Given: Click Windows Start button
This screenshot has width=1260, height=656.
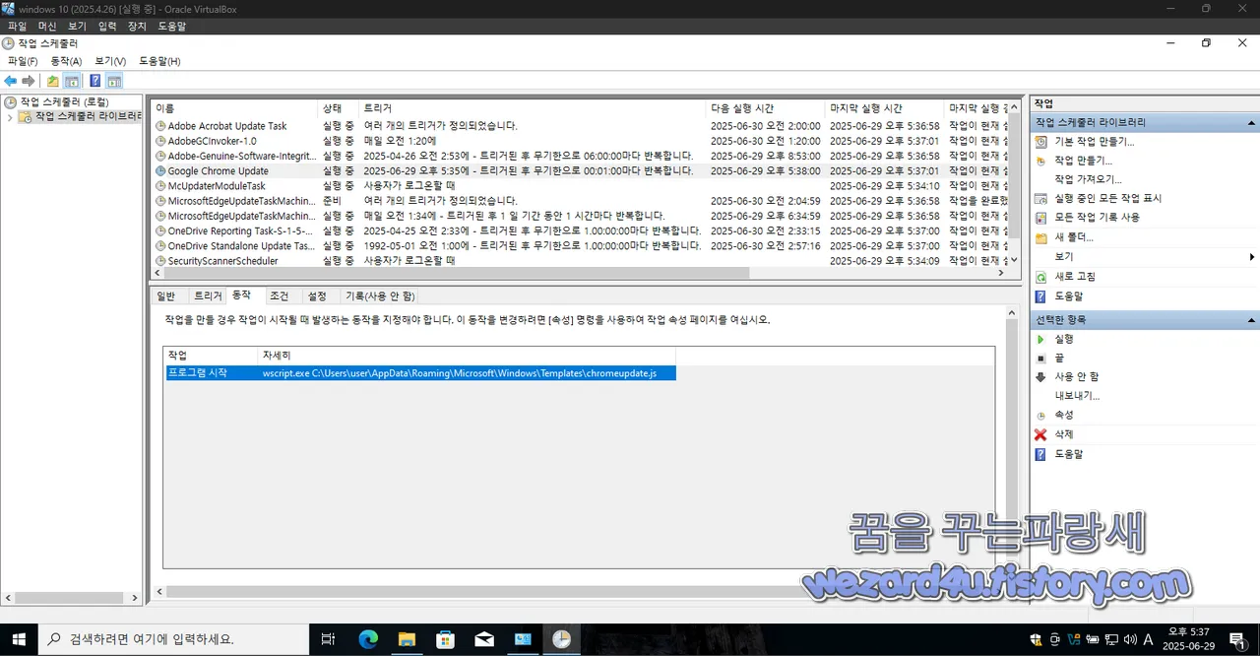Looking at the screenshot, I should [x=19, y=639].
